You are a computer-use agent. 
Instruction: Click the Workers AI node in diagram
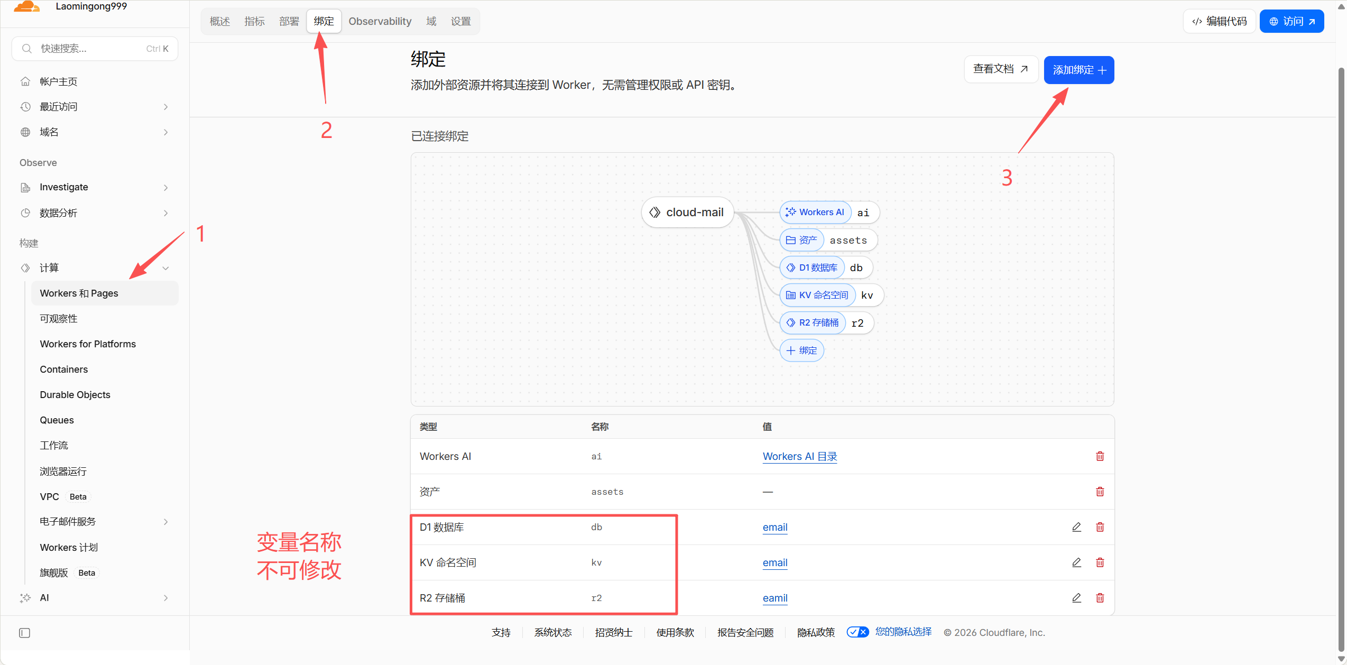coord(829,213)
